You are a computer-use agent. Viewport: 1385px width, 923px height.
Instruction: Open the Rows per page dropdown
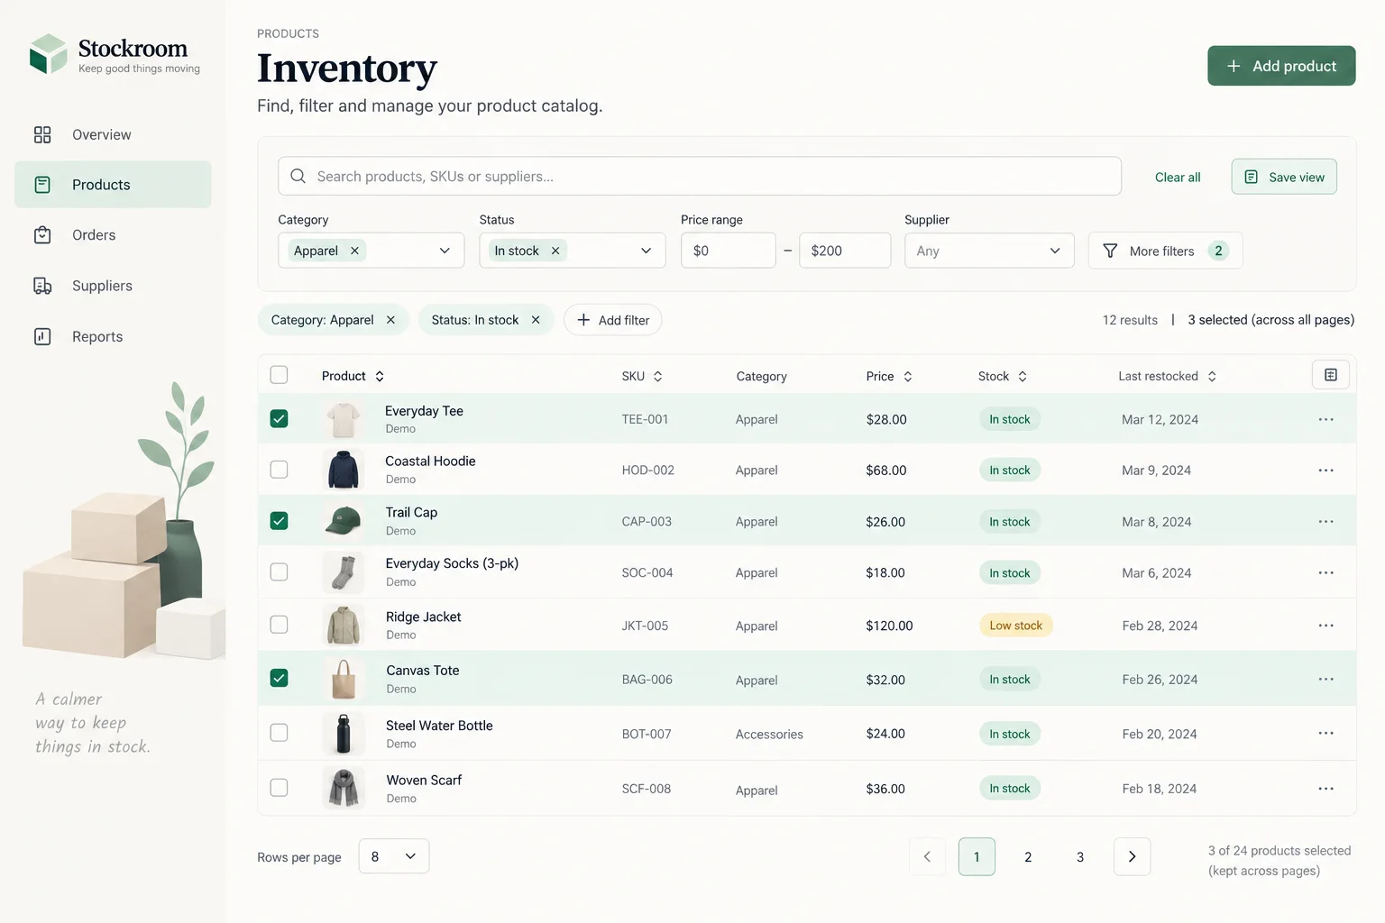coord(394,856)
